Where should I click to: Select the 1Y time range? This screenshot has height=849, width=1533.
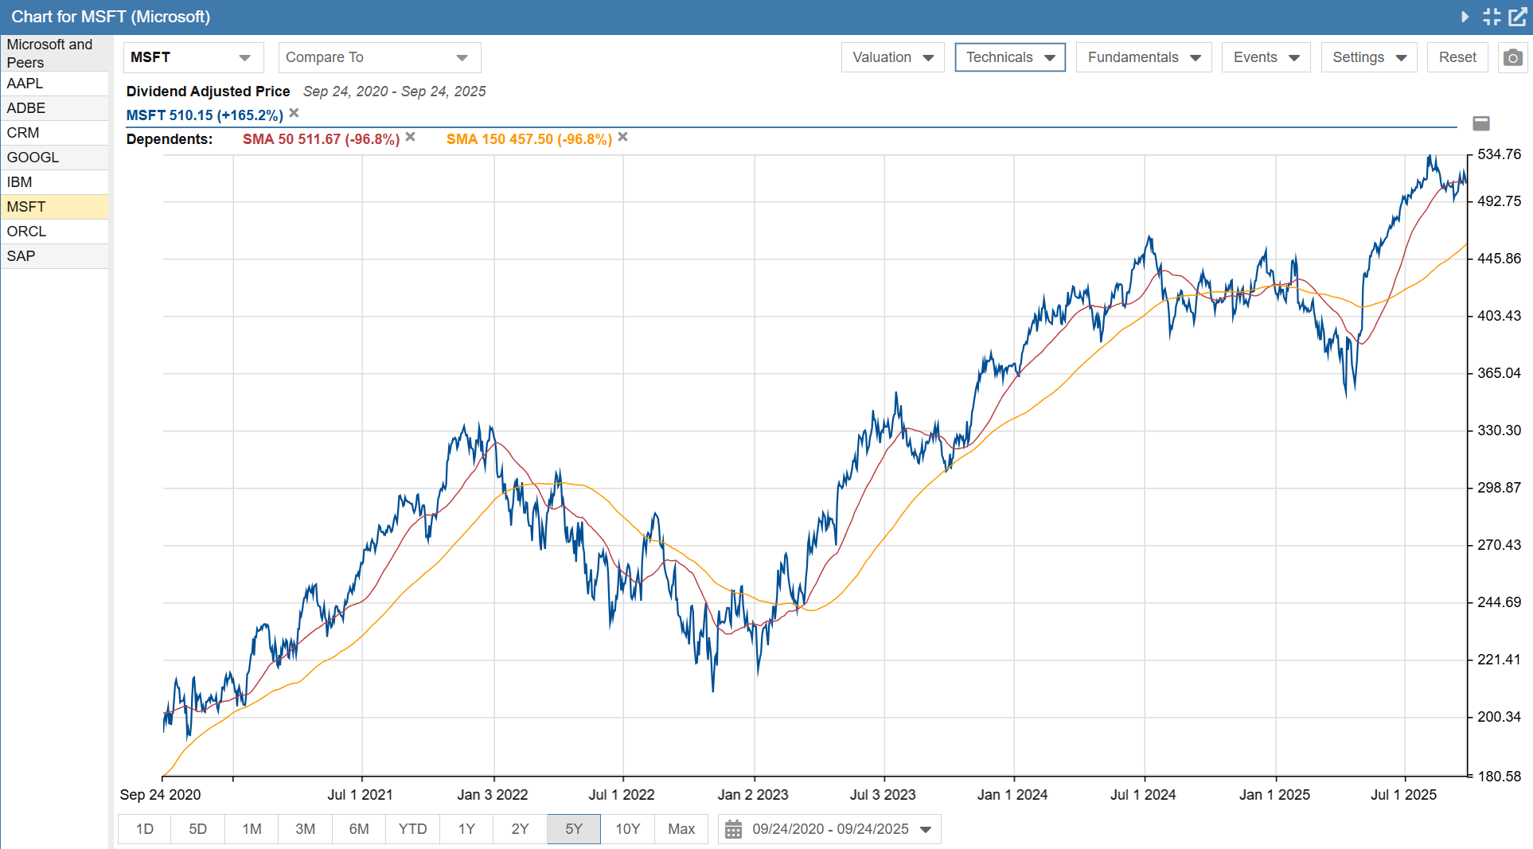pyautogui.click(x=466, y=829)
